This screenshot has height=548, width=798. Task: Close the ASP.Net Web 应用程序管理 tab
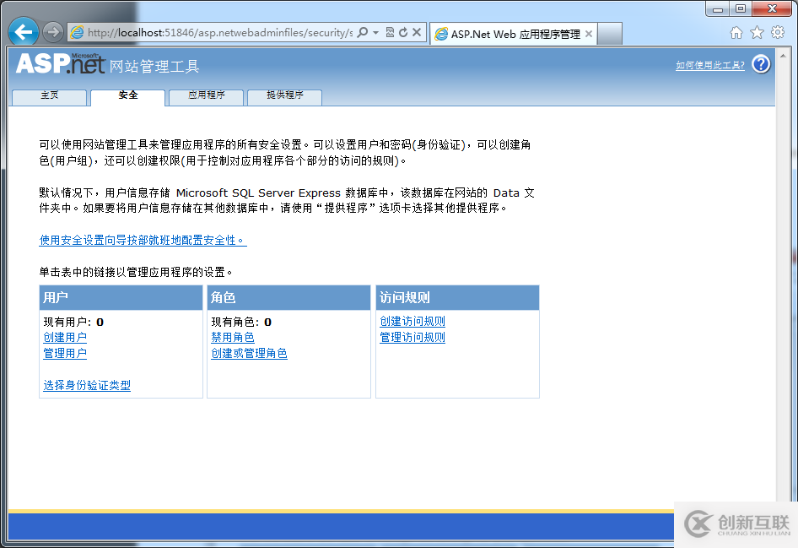(x=589, y=34)
